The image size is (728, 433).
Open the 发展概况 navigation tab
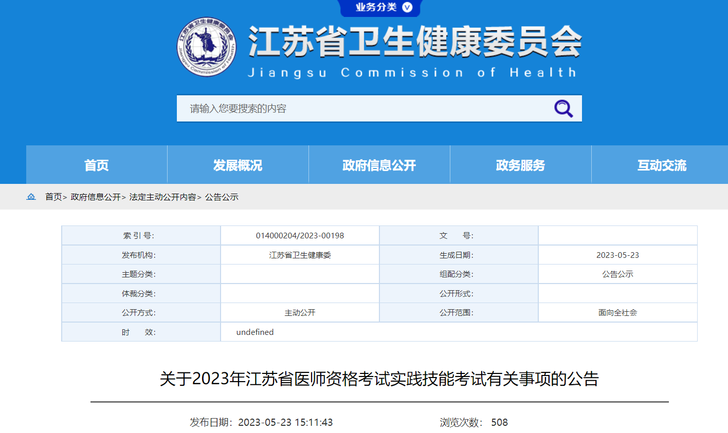238,165
